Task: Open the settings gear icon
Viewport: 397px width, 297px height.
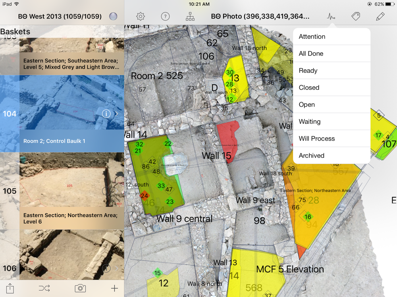Action: point(141,16)
